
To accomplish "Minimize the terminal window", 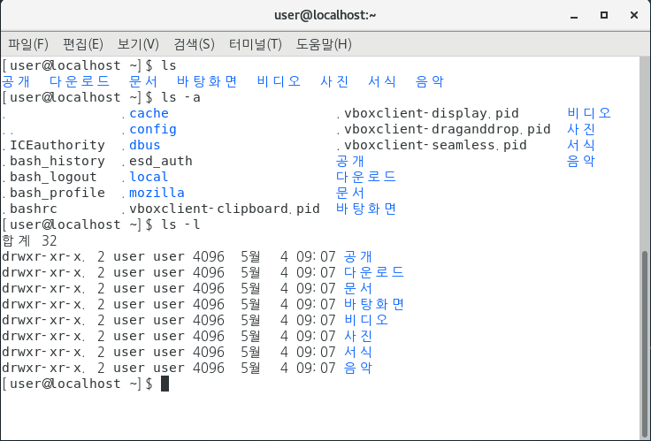I will 574,16.
